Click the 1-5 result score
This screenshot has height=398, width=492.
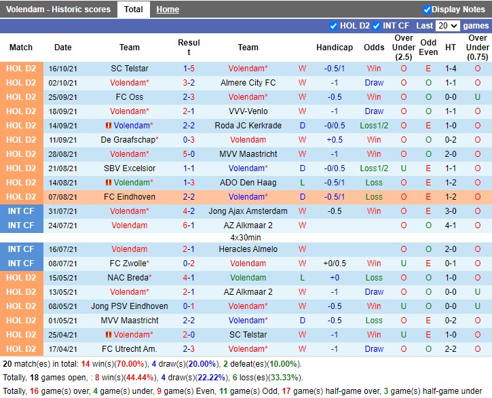click(189, 69)
